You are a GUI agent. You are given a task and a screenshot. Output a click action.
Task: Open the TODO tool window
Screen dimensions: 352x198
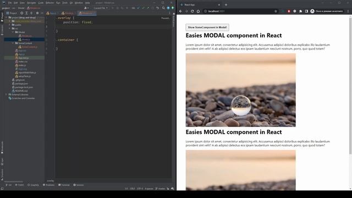coord(19,185)
